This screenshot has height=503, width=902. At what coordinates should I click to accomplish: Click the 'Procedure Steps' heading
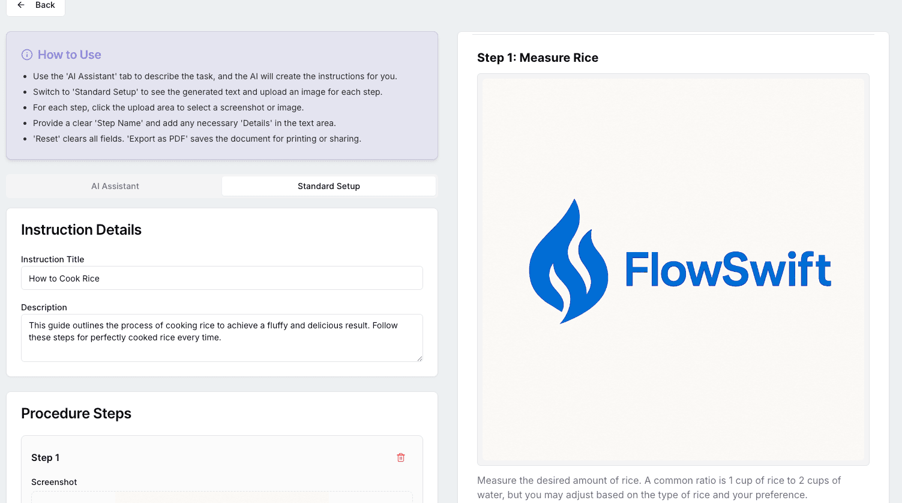[76, 414]
